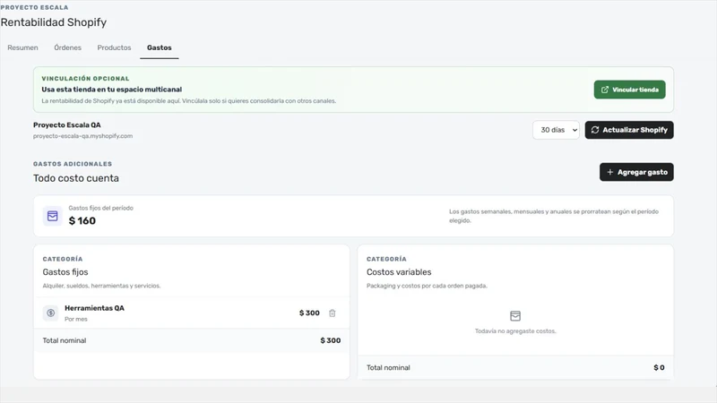Click the external-link icon on Vincular tienda
This screenshot has width=717, height=403.
coord(604,90)
